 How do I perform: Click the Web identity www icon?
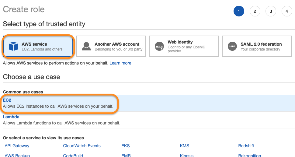[159, 46]
